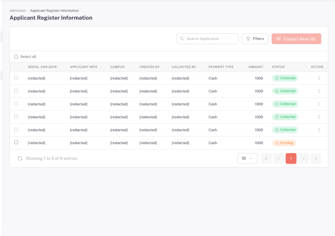Click the Applicant Info column header
335x236 pixels.
(x=84, y=67)
